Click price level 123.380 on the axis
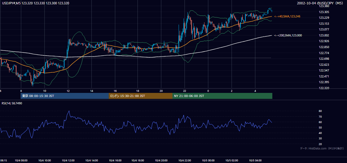 [324, 6]
